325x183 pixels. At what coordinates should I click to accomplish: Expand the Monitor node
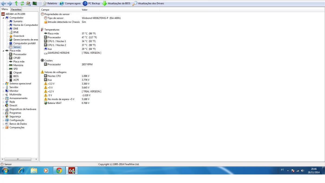tap(4, 91)
